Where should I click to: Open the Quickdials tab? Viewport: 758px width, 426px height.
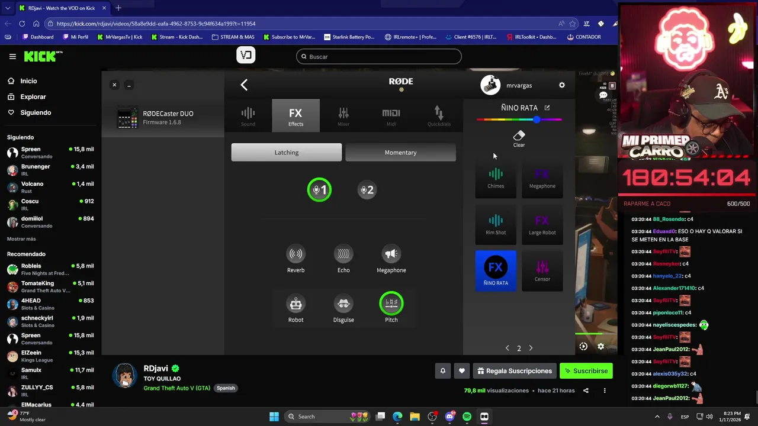pos(439,116)
